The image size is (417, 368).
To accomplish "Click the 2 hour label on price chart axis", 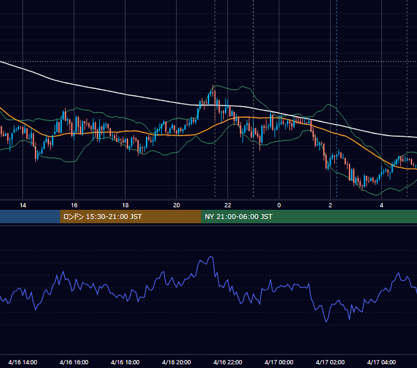I will tap(331, 205).
